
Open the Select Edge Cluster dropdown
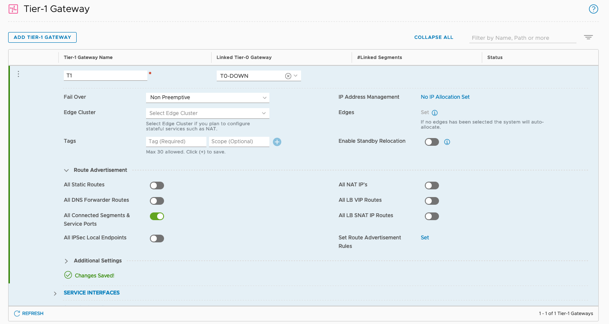(x=207, y=113)
